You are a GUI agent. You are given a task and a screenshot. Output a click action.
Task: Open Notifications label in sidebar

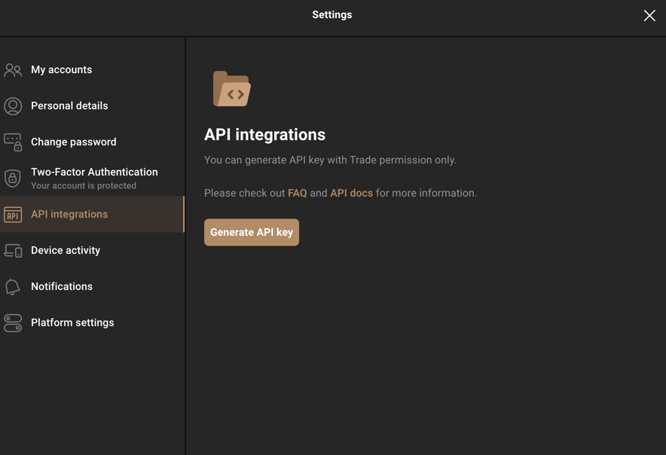pos(62,286)
